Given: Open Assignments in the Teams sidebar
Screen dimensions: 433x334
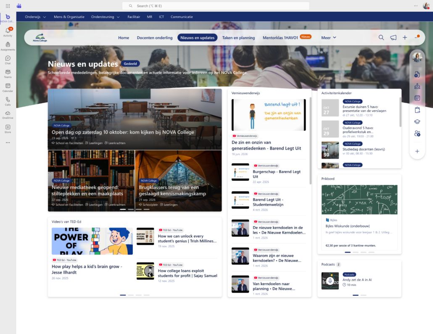Looking at the screenshot, I should pyautogui.click(x=8, y=46).
